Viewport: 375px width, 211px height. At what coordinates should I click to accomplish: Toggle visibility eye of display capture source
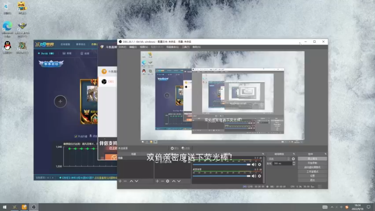click(x=185, y=162)
